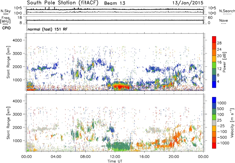Image resolution: width=235 pixels, height=163 pixels.
Task: Click the '04:00' time axis tick label
Action: click(56, 157)
